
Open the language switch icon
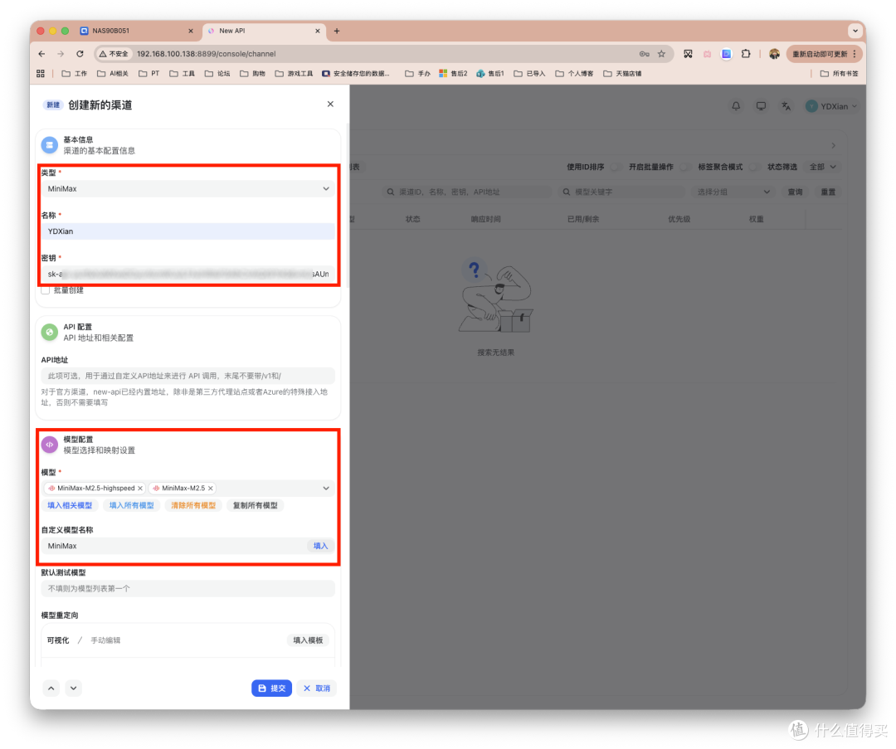coord(786,106)
